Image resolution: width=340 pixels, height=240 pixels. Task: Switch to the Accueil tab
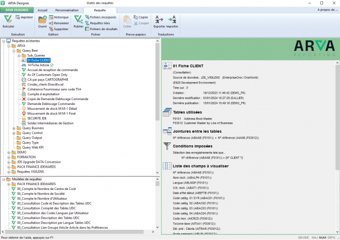click(42, 10)
